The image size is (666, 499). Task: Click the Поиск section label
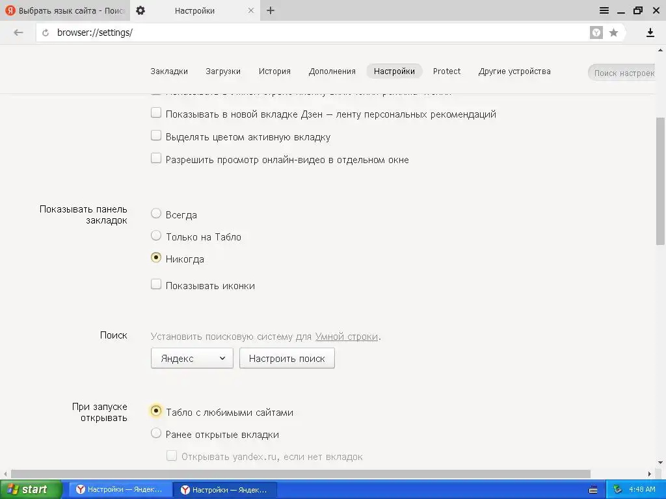(x=113, y=335)
